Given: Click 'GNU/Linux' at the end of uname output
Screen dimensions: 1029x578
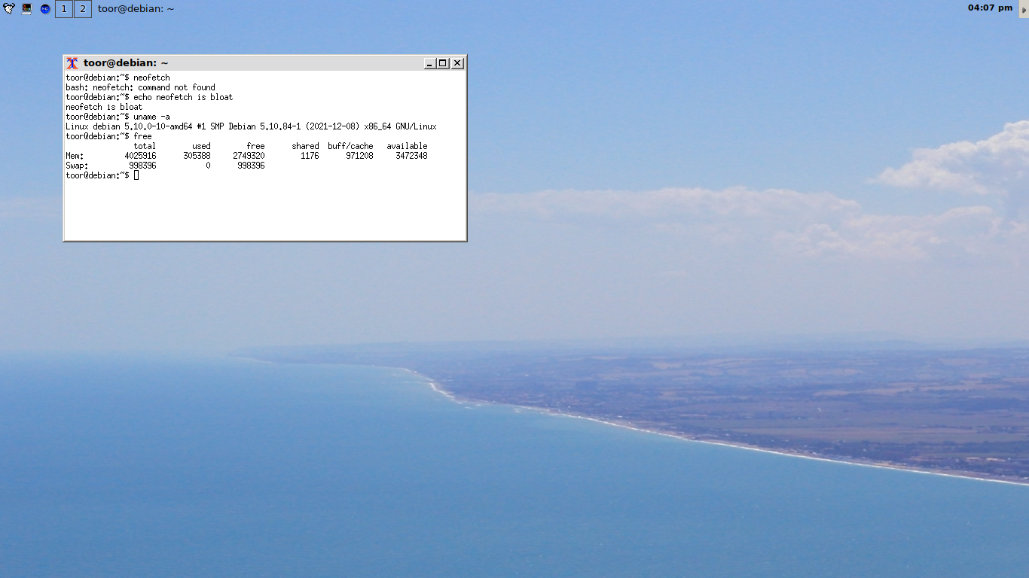Looking at the screenshot, I should [x=417, y=126].
